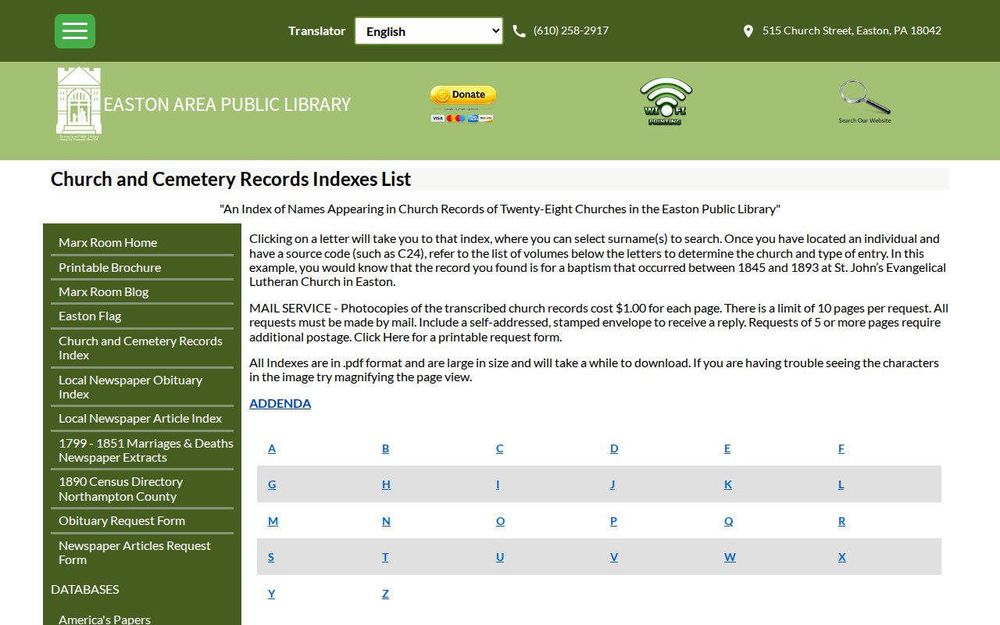The width and height of the screenshot is (1000, 625).
Task: Click the map pin location icon
Action: point(748,31)
